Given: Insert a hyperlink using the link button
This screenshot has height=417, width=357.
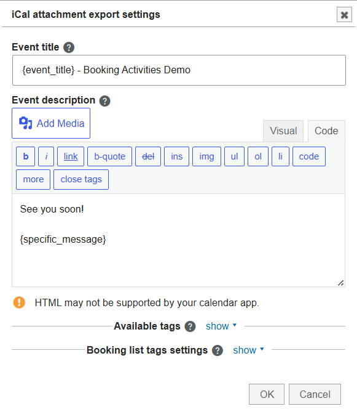Looking at the screenshot, I should point(71,156).
